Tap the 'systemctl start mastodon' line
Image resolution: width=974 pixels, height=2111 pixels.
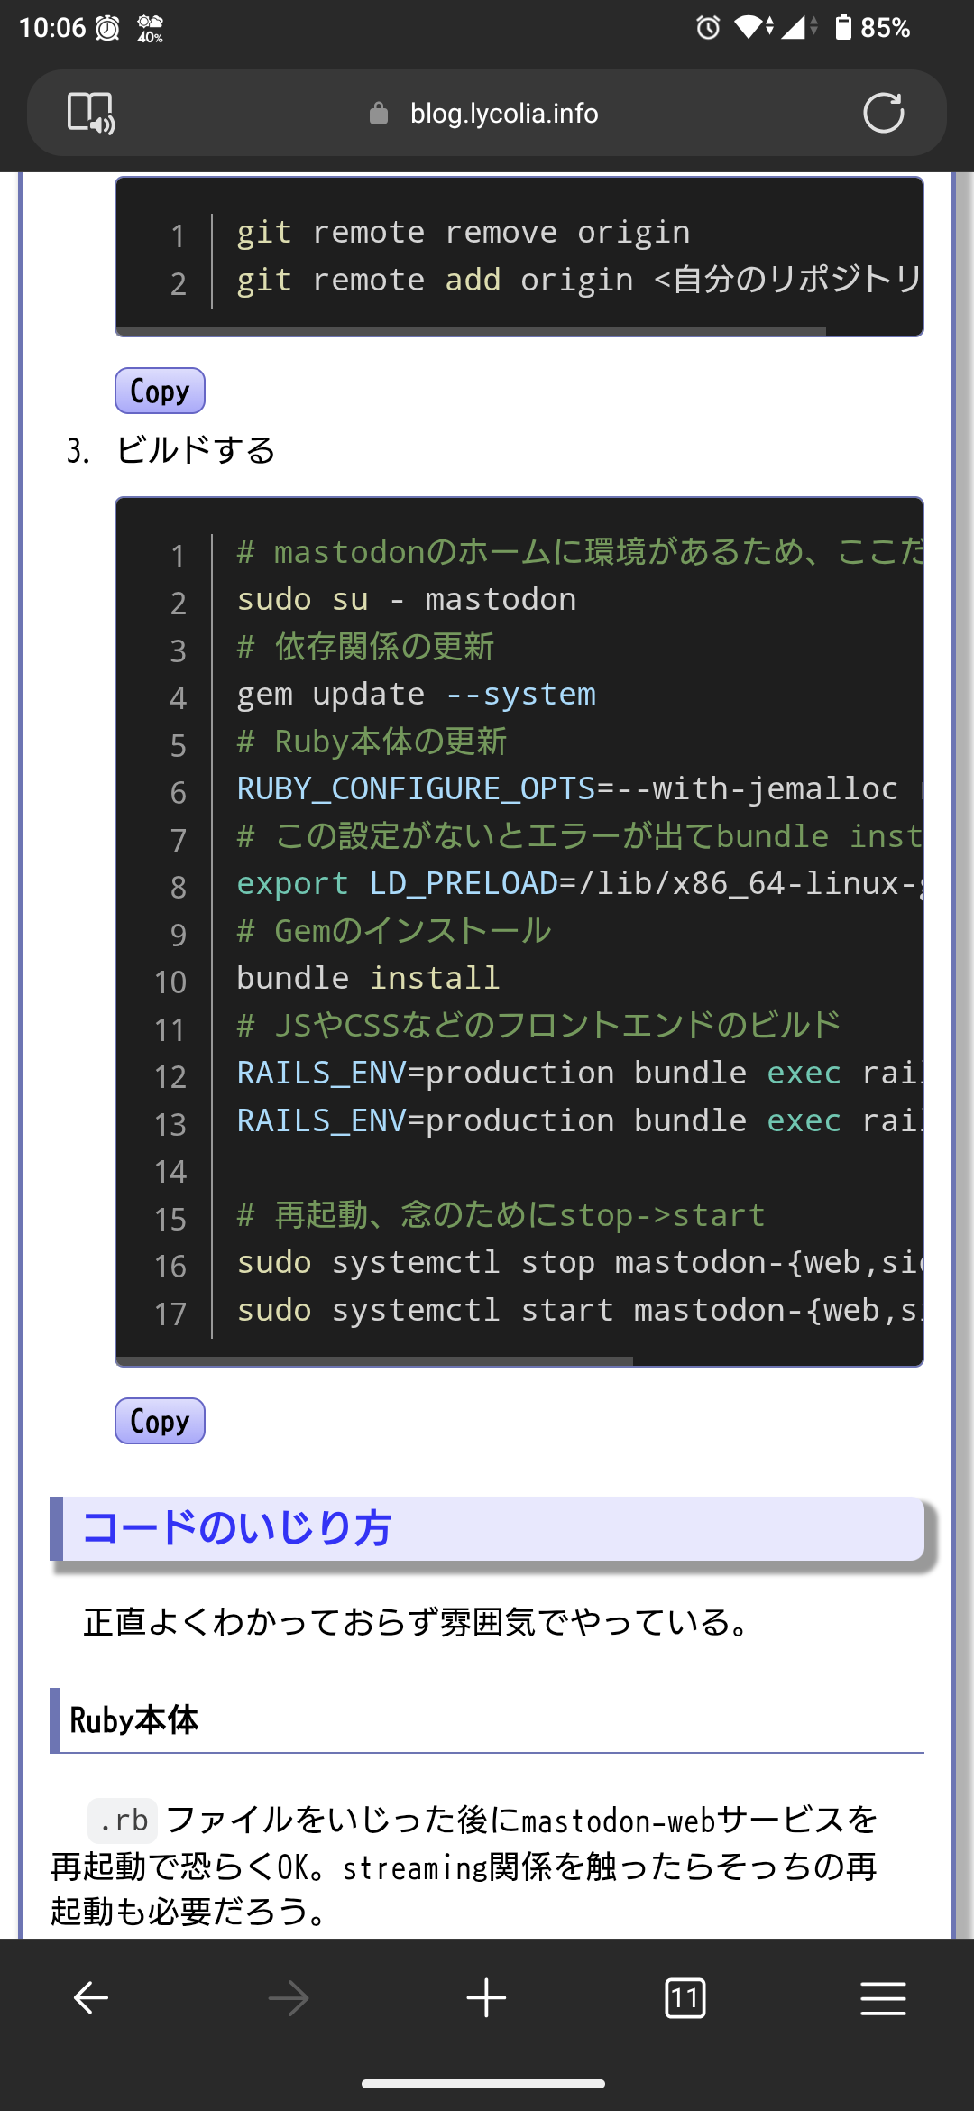(579, 1311)
